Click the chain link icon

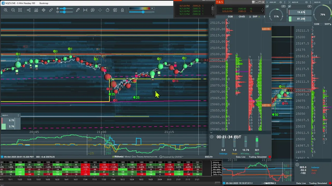coord(51,10)
